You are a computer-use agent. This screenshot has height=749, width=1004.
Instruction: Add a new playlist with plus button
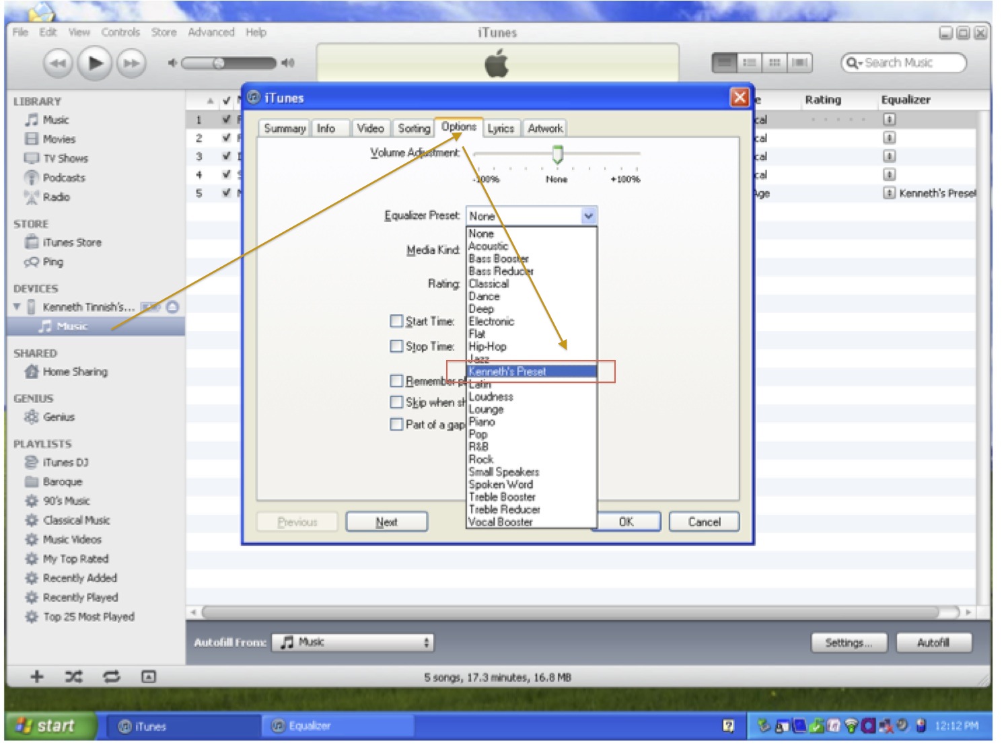(36, 677)
